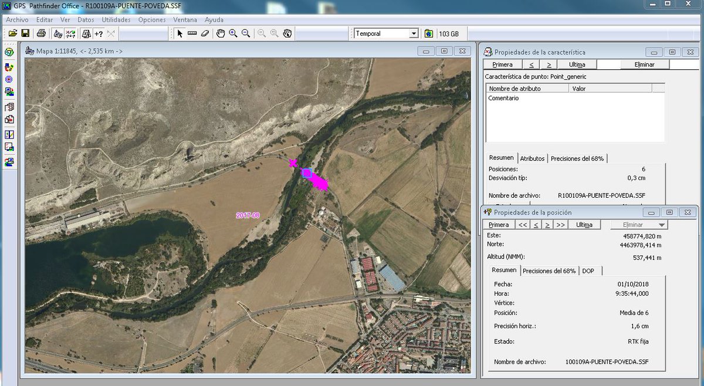
Task: Click the '<<' button in position properties
Action: (x=523, y=225)
